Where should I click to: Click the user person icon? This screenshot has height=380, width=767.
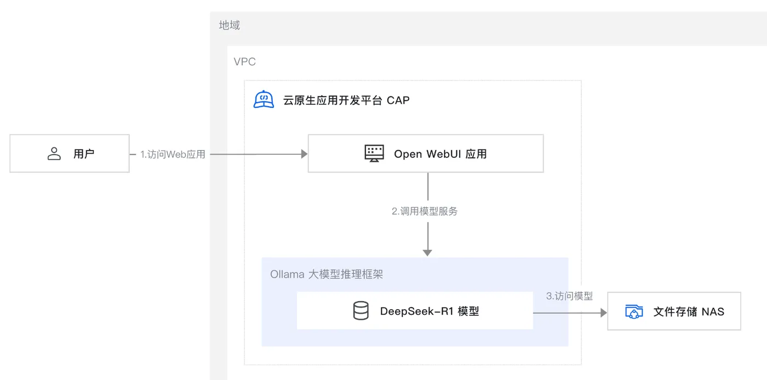[x=54, y=154]
